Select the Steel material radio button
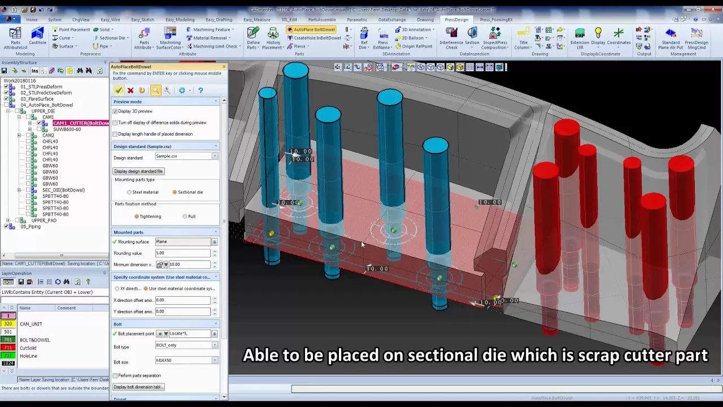Viewport: 723px width, 407px height. pyautogui.click(x=129, y=192)
